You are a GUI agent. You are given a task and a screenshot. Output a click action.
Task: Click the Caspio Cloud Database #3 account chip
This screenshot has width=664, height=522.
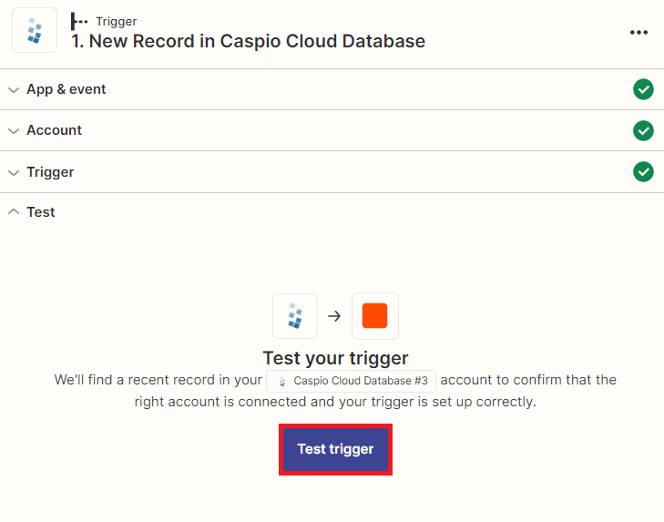(x=352, y=381)
